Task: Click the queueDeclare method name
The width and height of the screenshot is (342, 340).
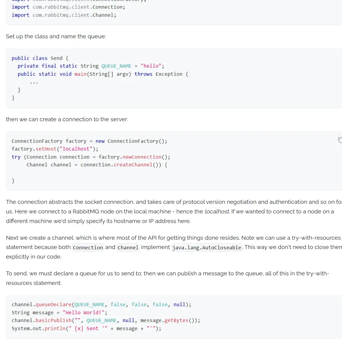Action: [54, 305]
